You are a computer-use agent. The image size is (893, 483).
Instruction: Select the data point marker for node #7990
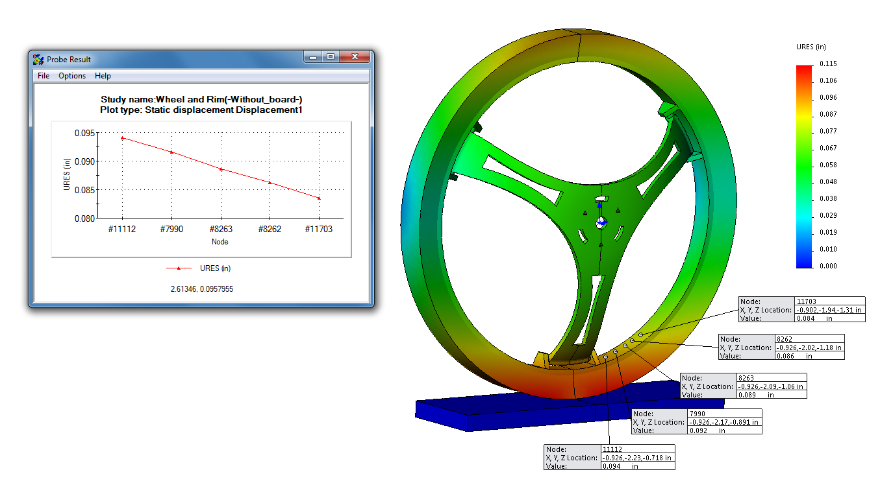point(171,152)
